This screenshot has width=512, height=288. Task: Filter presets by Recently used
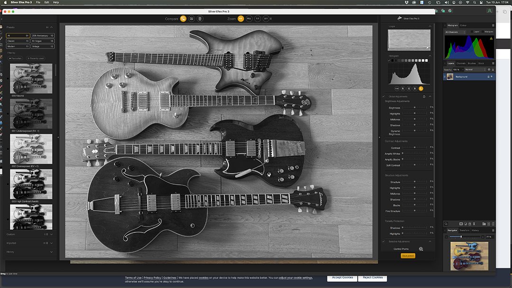[x=36, y=58]
